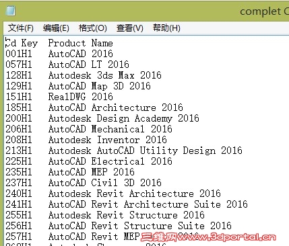Click the 'Autodesk 3ds Max 2016' line
The image size is (289, 246).
105,75
